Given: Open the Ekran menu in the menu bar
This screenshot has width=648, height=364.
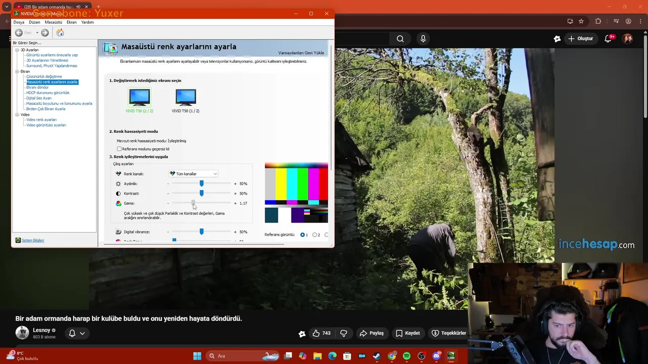Looking at the screenshot, I should tap(71, 22).
